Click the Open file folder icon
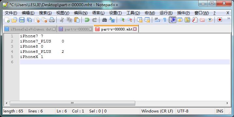Screen dimensions: 234x117 [14, 20]
